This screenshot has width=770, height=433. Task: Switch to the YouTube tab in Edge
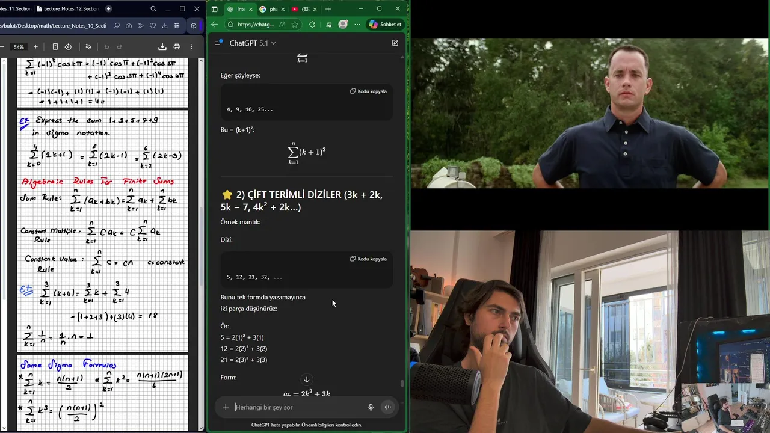[x=303, y=9]
